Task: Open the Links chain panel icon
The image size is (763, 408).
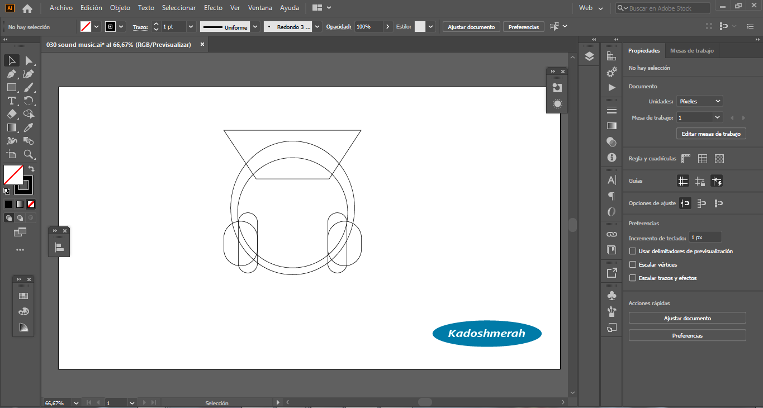Action: coord(612,234)
